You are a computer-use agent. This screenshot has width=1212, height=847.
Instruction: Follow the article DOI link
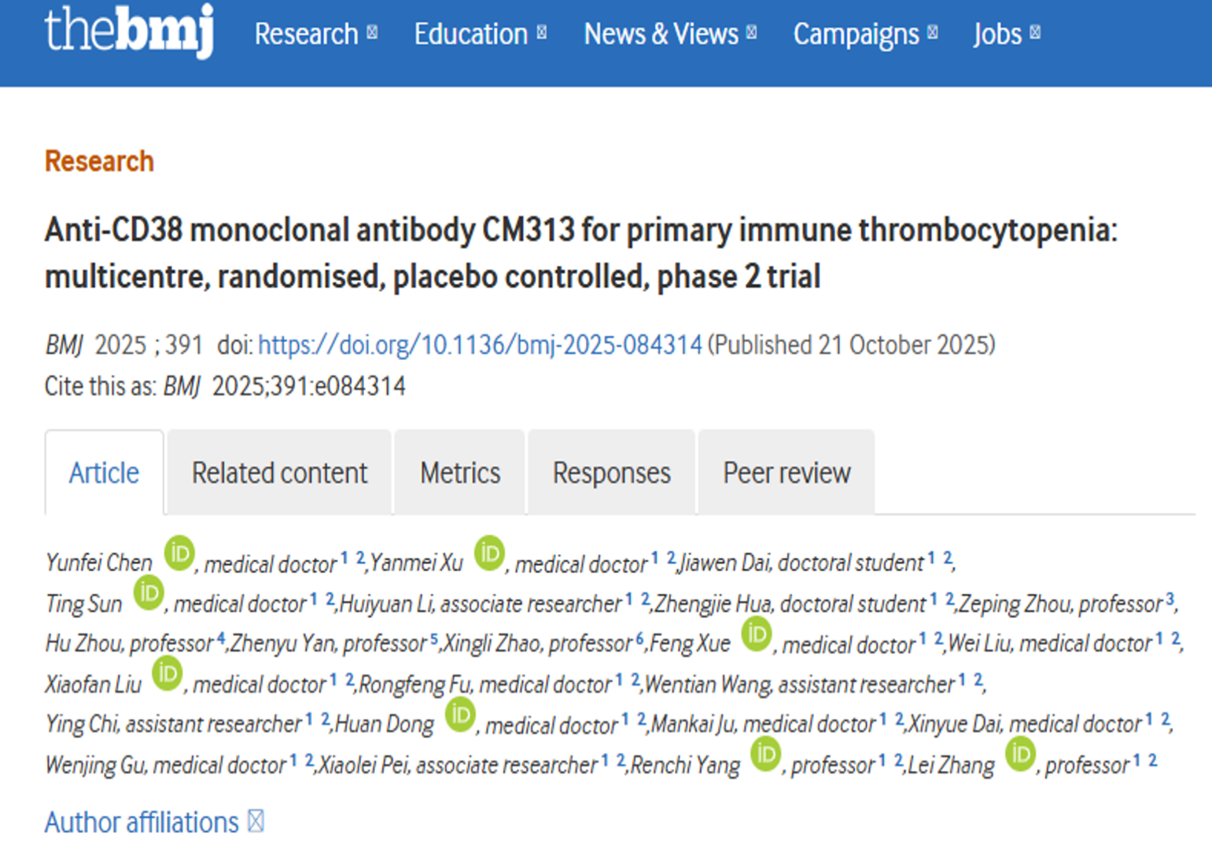click(x=480, y=345)
